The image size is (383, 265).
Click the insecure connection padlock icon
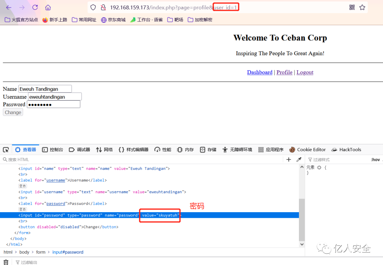click(103, 7)
